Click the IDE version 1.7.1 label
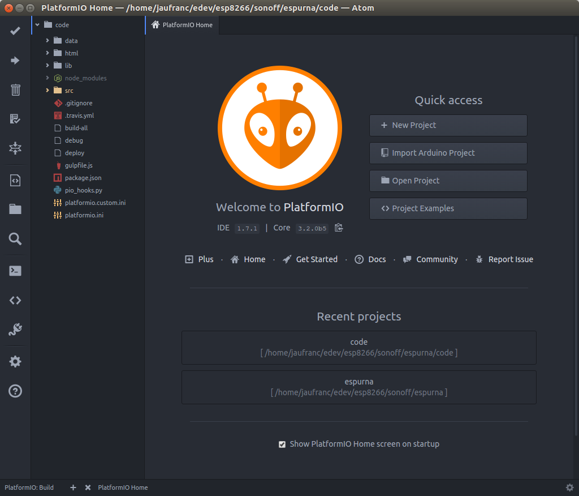The image size is (579, 496). click(247, 228)
